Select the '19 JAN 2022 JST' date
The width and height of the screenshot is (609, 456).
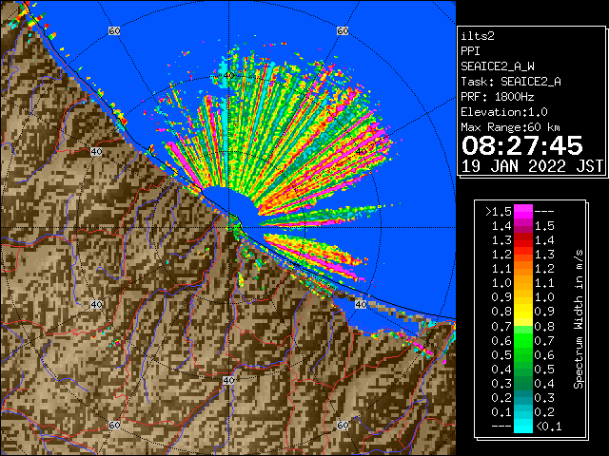[532, 166]
